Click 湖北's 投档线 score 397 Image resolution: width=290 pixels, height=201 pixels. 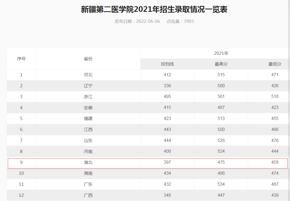pyautogui.click(x=167, y=162)
